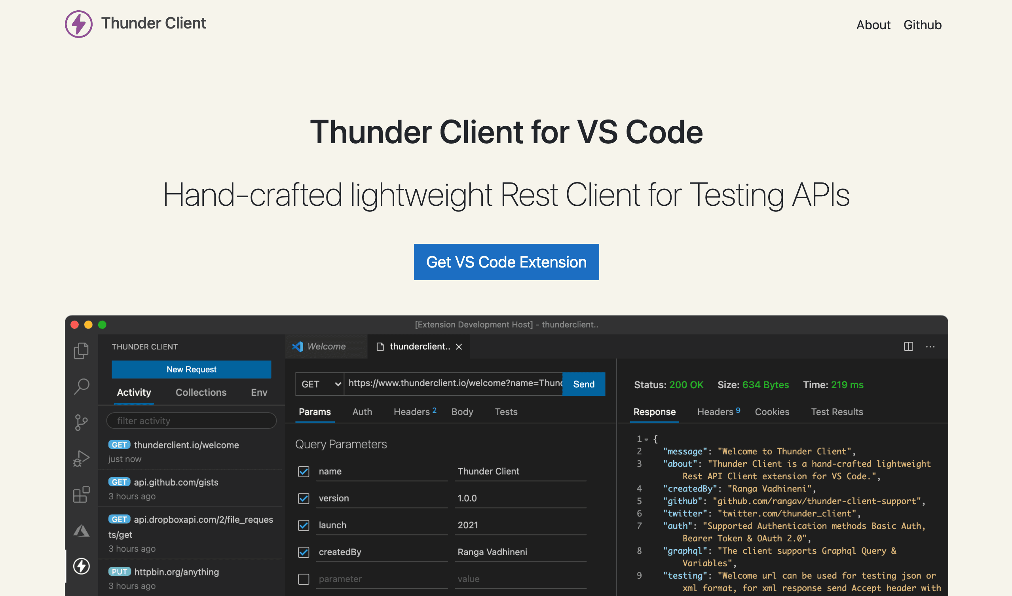Open the editor more actions ellipsis menu

pyautogui.click(x=930, y=347)
